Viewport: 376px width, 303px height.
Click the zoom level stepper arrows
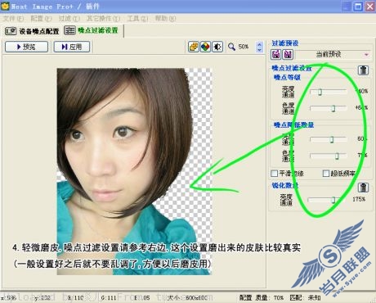(x=259, y=47)
